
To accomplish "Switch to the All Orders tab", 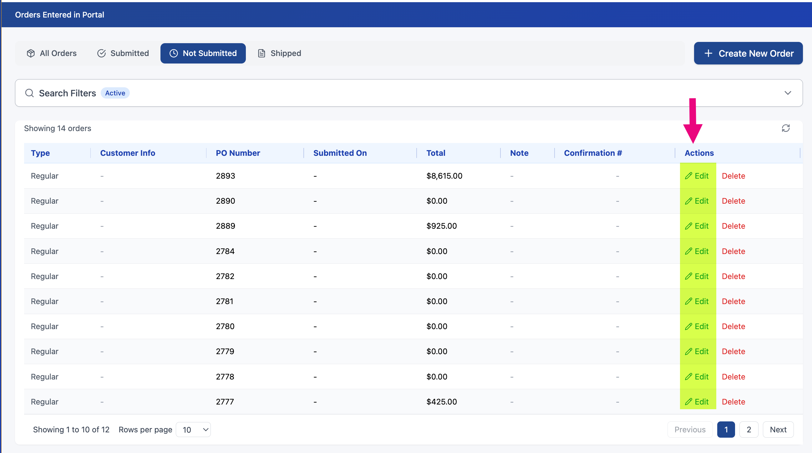I will point(52,53).
